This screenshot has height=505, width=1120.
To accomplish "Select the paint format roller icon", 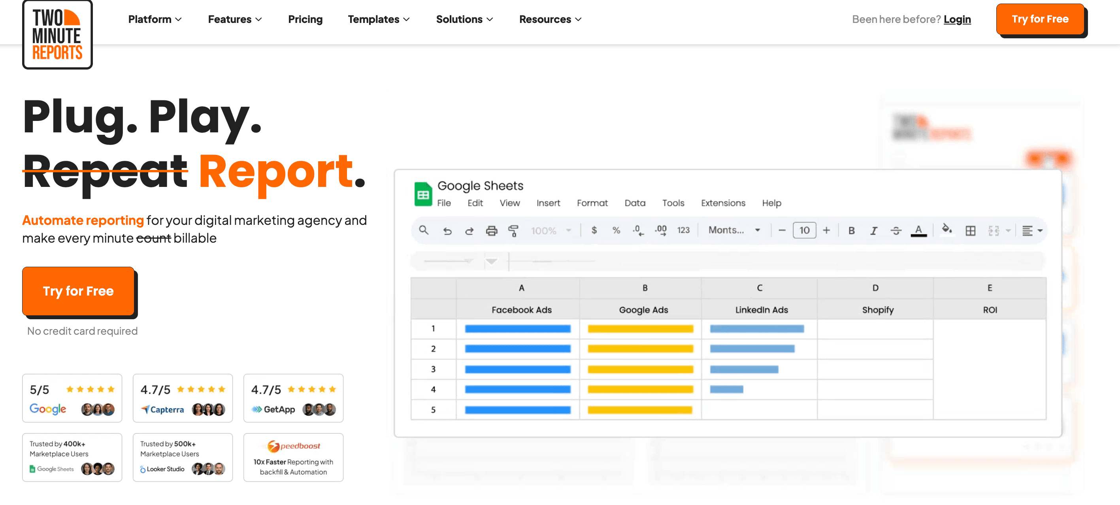I will point(513,230).
